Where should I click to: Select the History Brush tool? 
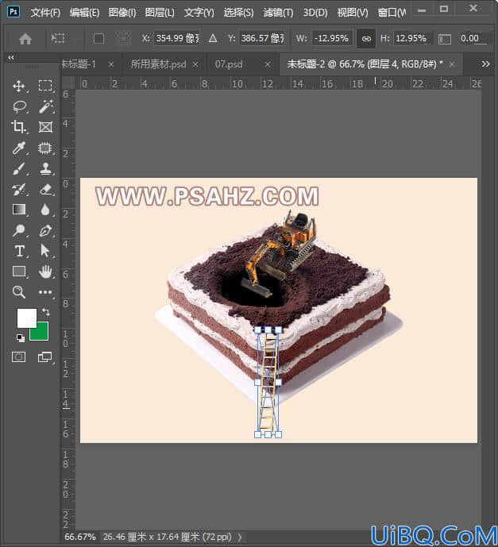(x=18, y=190)
